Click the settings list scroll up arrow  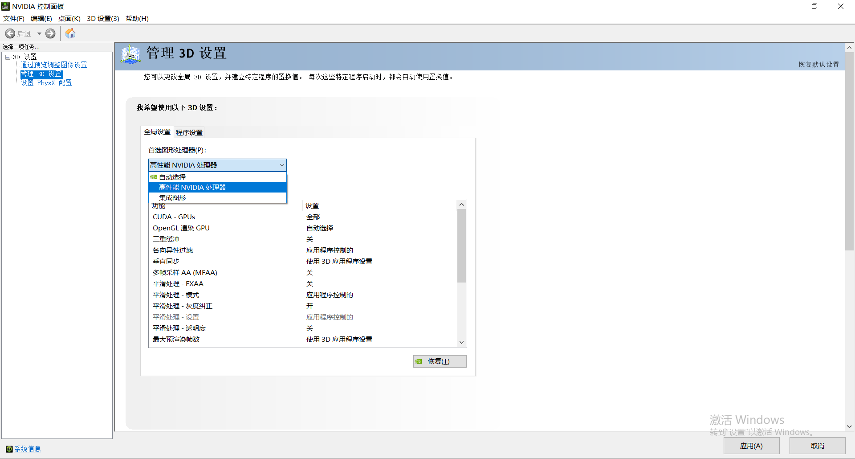tap(462, 205)
